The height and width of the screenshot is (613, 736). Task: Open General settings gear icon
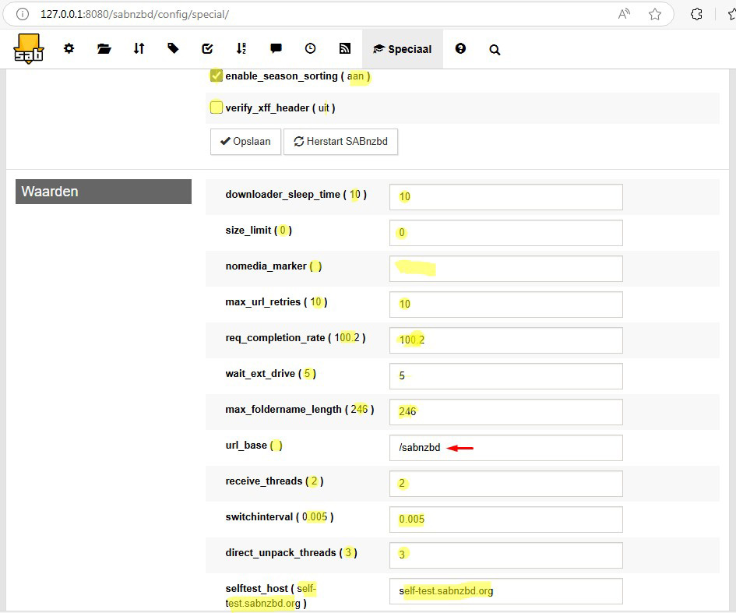[x=69, y=48]
